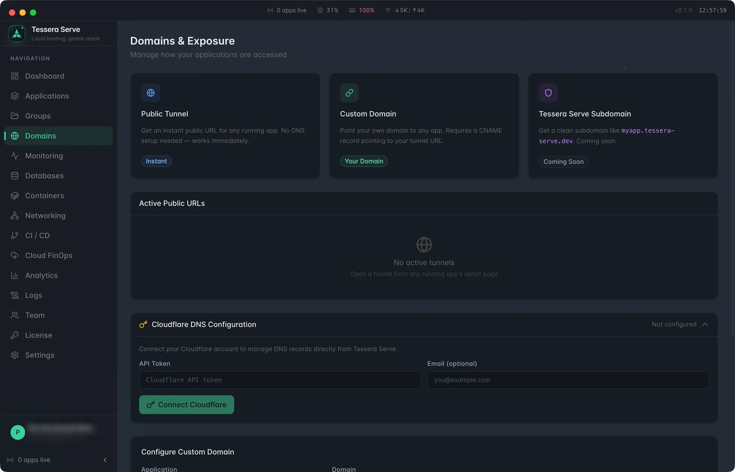Click the Analytics bar chart icon

[x=15, y=275]
